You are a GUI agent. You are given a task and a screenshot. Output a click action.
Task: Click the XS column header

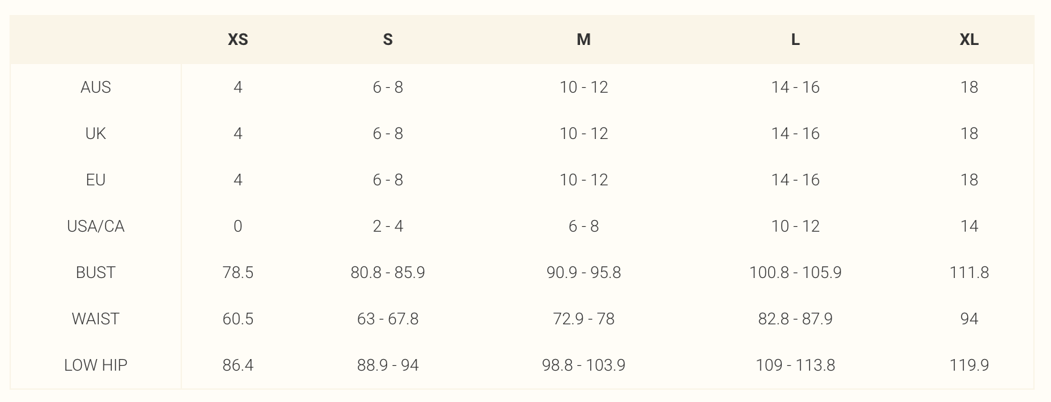click(238, 40)
